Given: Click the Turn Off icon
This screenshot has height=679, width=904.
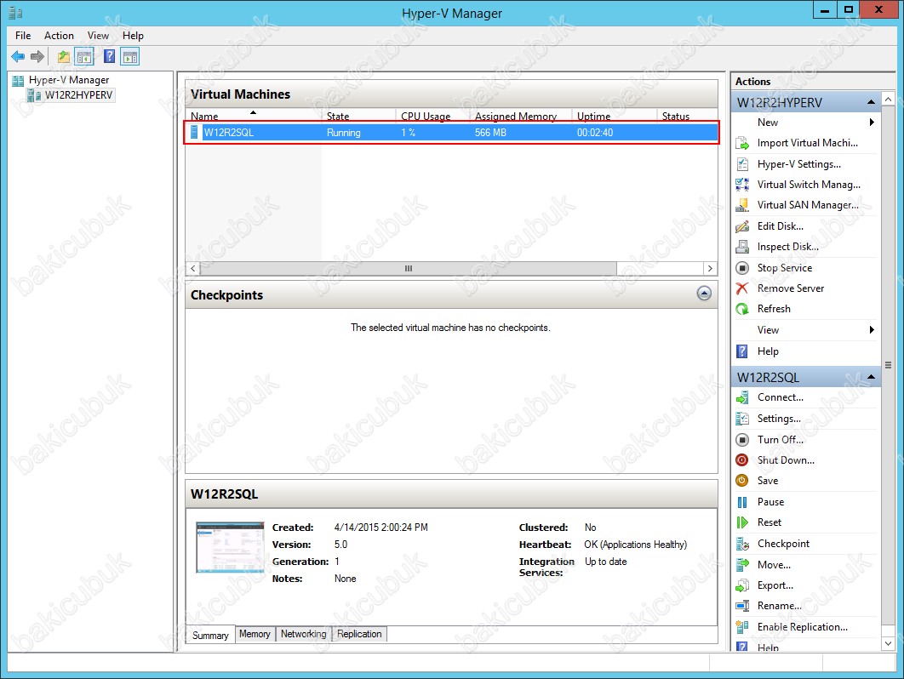Looking at the screenshot, I should pyautogui.click(x=742, y=440).
